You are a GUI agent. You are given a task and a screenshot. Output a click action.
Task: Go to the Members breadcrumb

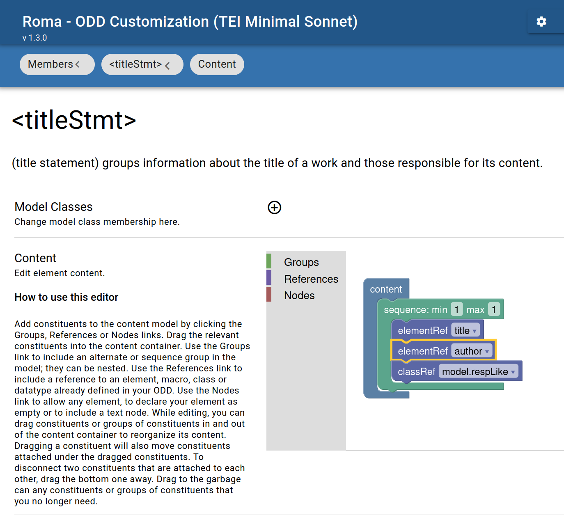click(50, 64)
